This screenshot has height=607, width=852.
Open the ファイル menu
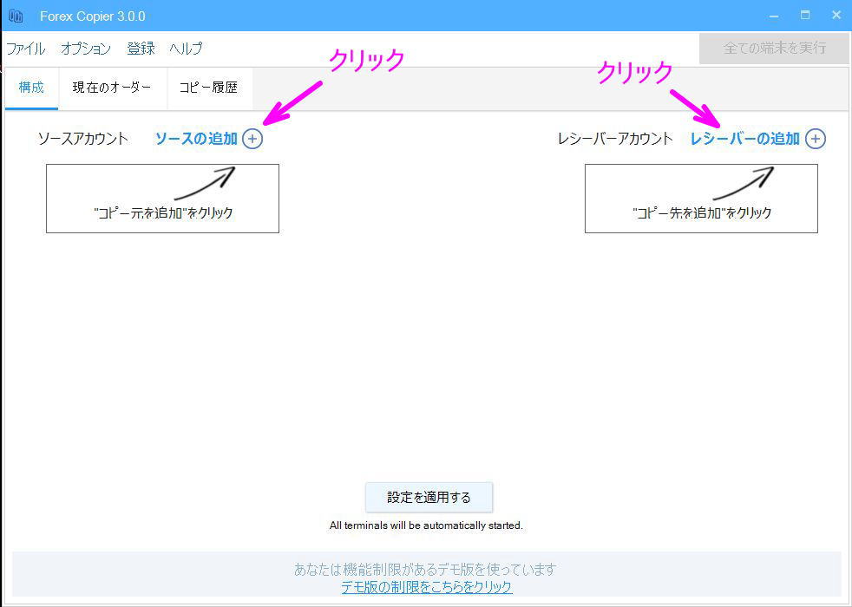tap(25, 49)
